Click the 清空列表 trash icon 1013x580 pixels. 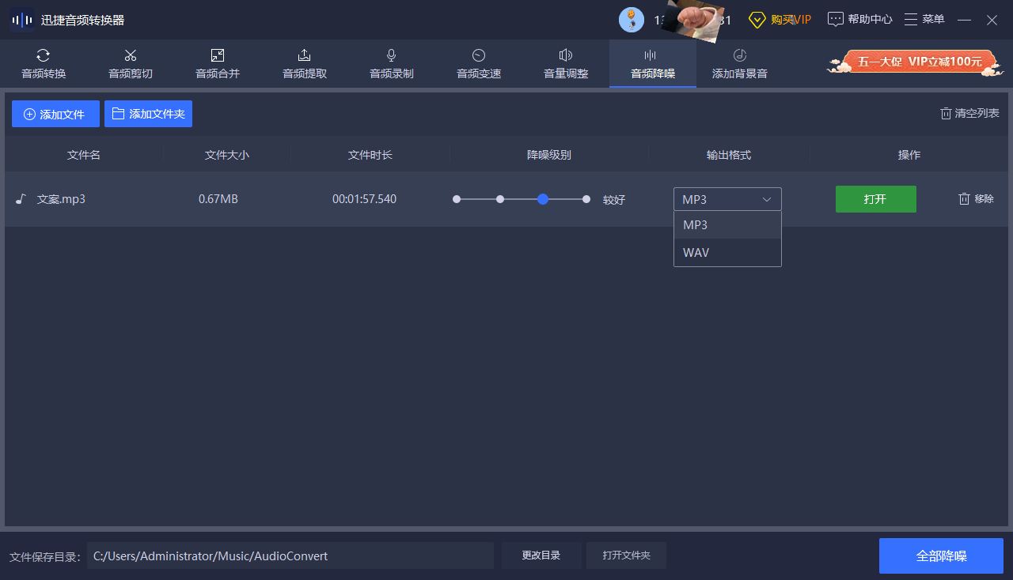(x=946, y=114)
